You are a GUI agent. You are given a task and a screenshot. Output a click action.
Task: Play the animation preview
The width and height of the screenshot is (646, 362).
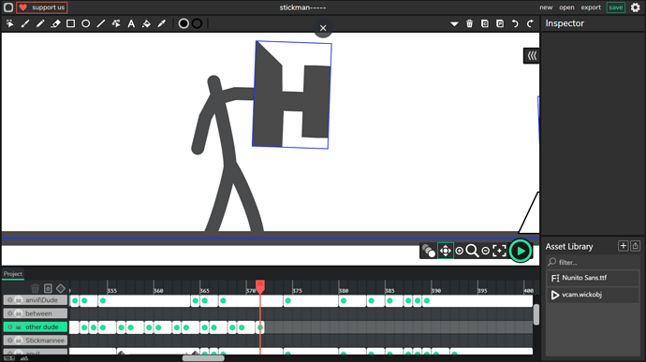521,251
